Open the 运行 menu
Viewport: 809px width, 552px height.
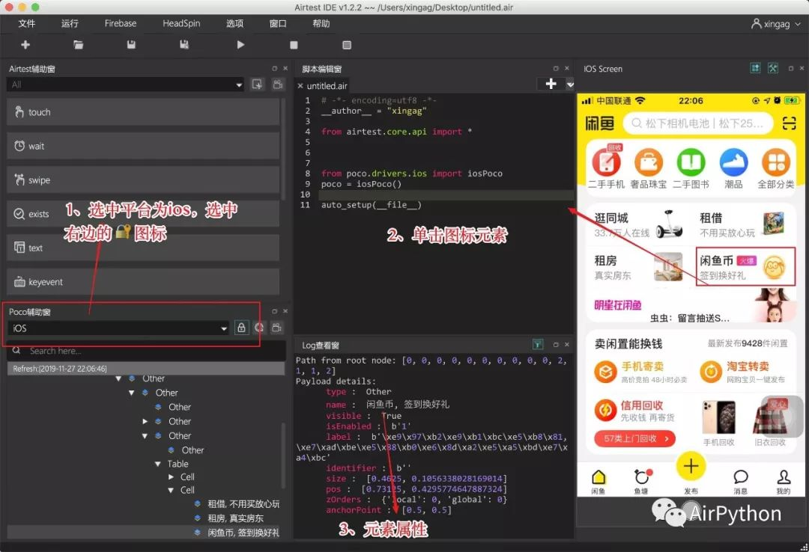[70, 24]
